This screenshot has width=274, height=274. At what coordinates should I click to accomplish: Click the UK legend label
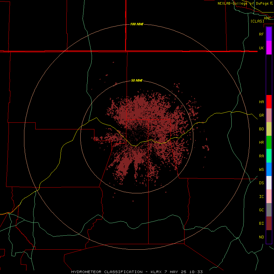[261, 48]
